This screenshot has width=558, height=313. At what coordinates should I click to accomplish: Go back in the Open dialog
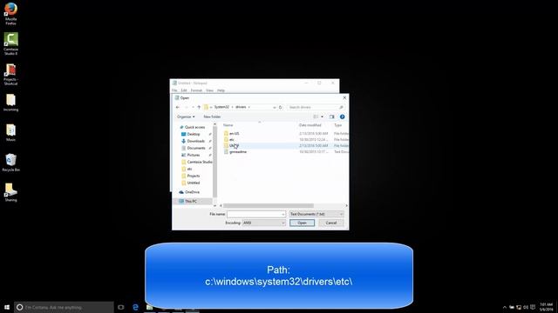(x=178, y=107)
